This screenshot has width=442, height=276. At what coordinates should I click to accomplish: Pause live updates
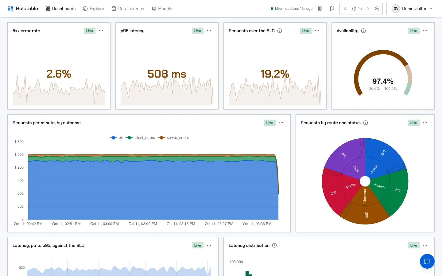click(320, 9)
